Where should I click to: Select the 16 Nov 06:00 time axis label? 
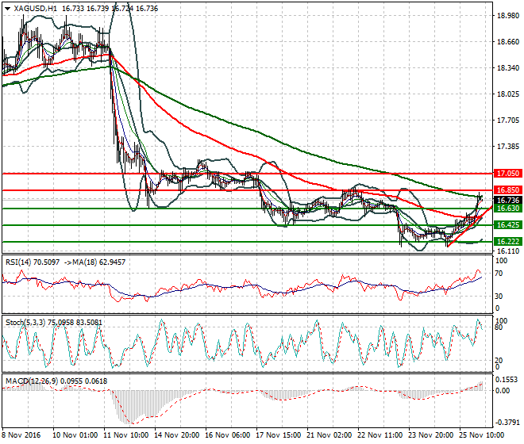(228, 435)
